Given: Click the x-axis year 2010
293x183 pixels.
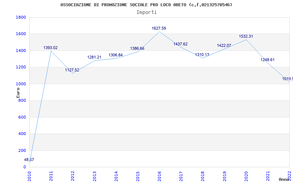Looking at the screenshot, I should 29,176.
